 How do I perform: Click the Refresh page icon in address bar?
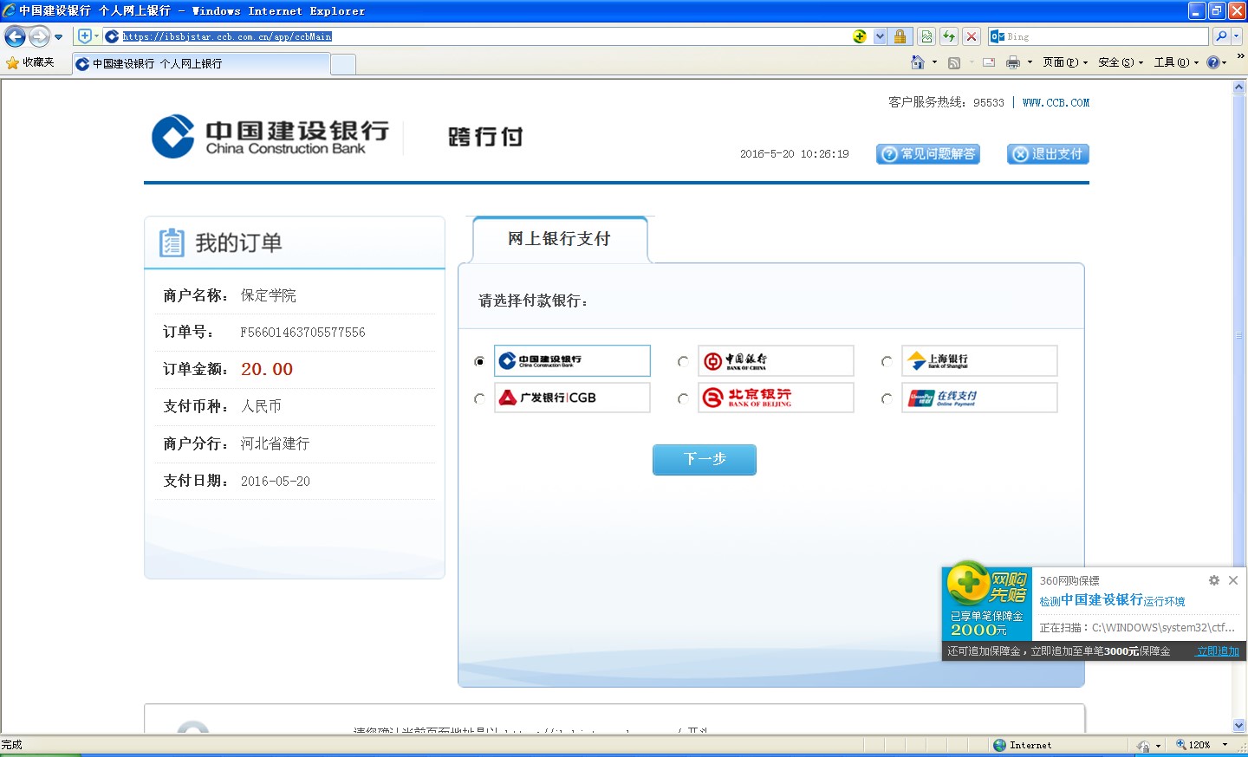tap(949, 36)
